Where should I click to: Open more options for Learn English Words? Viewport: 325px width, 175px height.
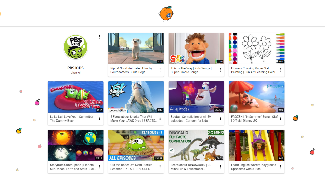coord(281,167)
